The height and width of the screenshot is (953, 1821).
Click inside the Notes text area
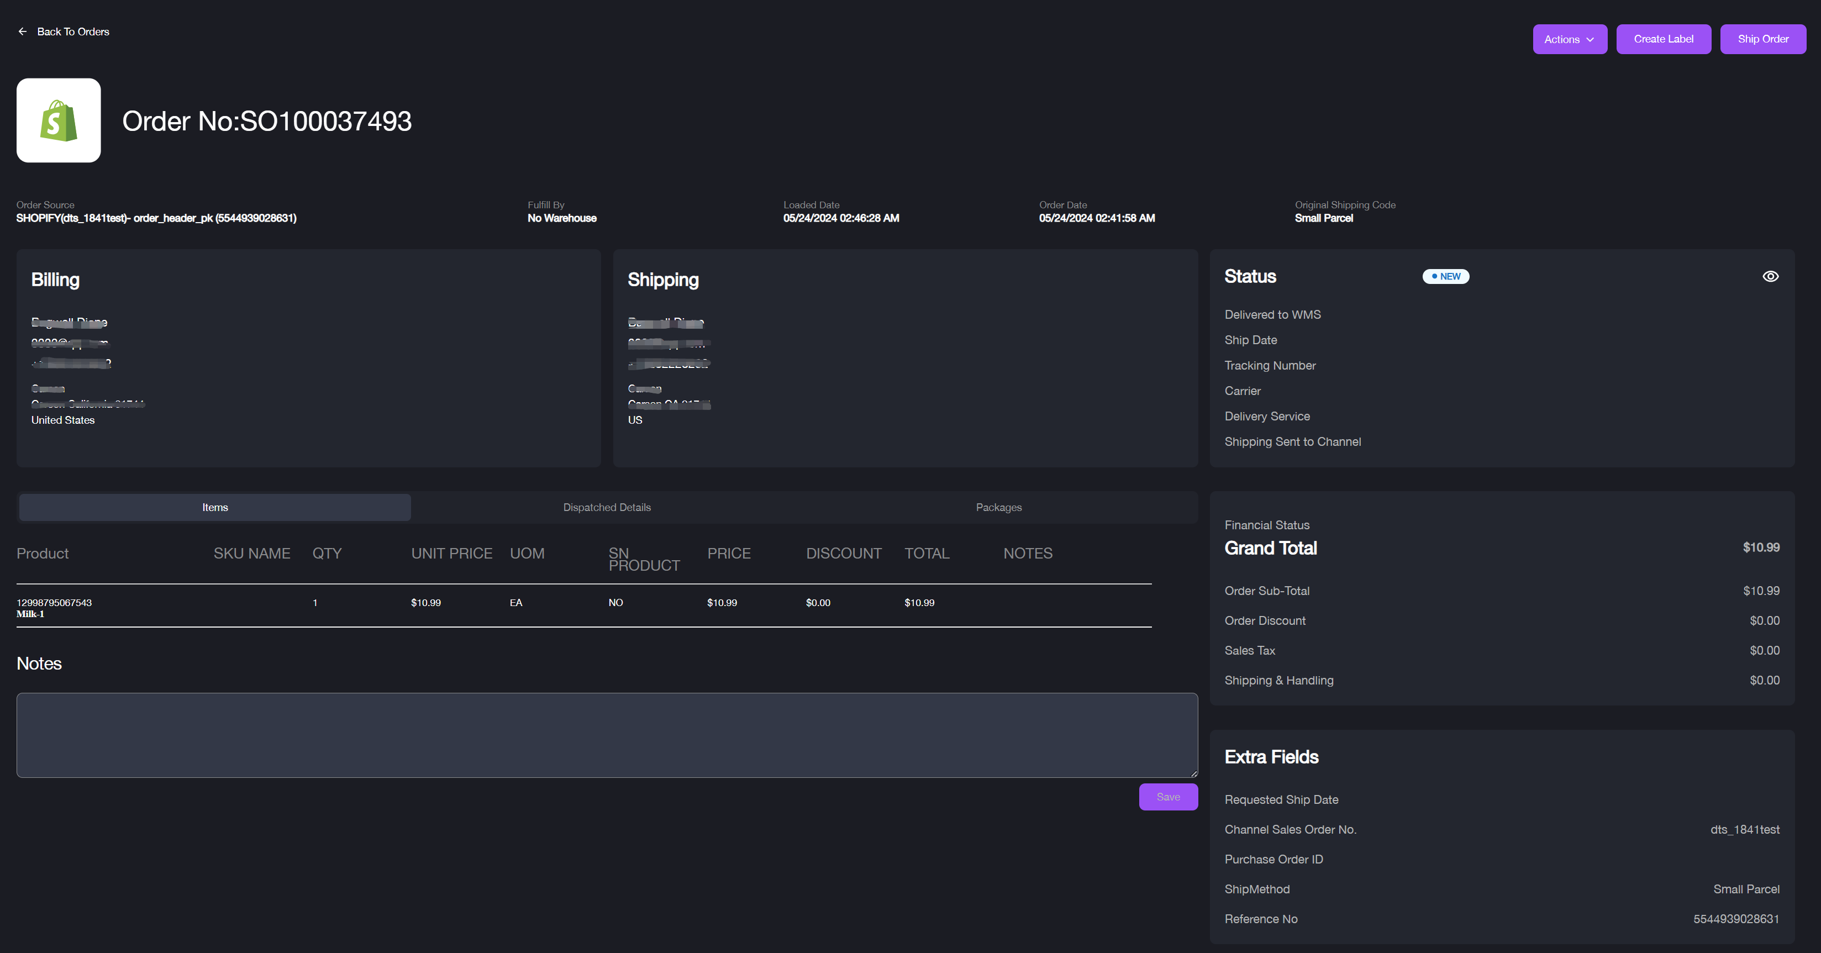[x=607, y=735]
